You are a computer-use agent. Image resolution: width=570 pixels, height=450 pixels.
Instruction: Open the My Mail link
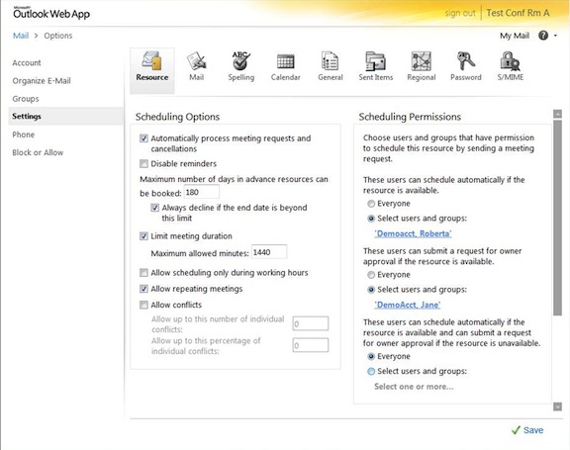pyautogui.click(x=515, y=36)
